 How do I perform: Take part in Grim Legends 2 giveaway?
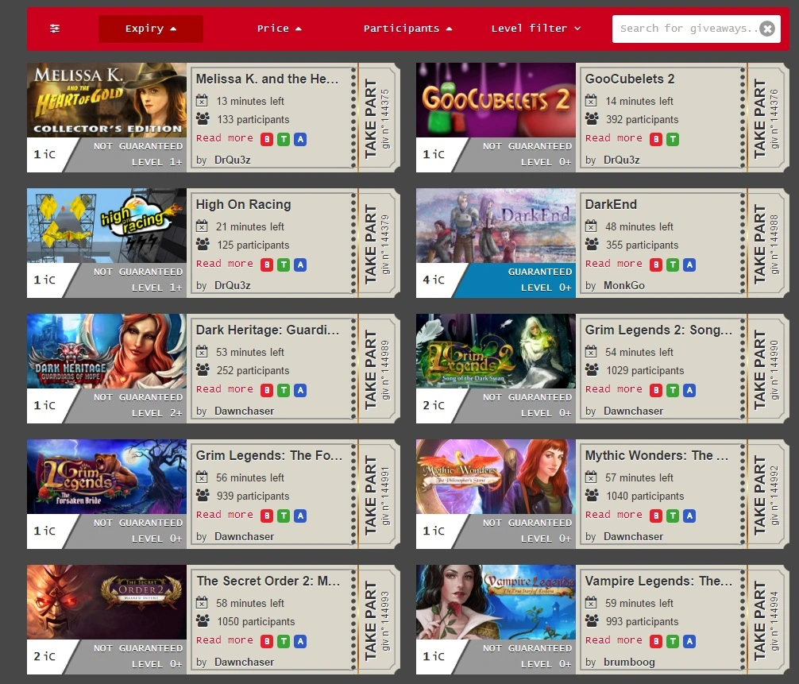[760, 369]
